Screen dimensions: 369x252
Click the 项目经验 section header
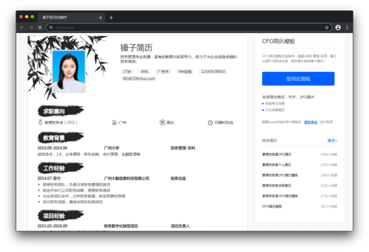61,215
